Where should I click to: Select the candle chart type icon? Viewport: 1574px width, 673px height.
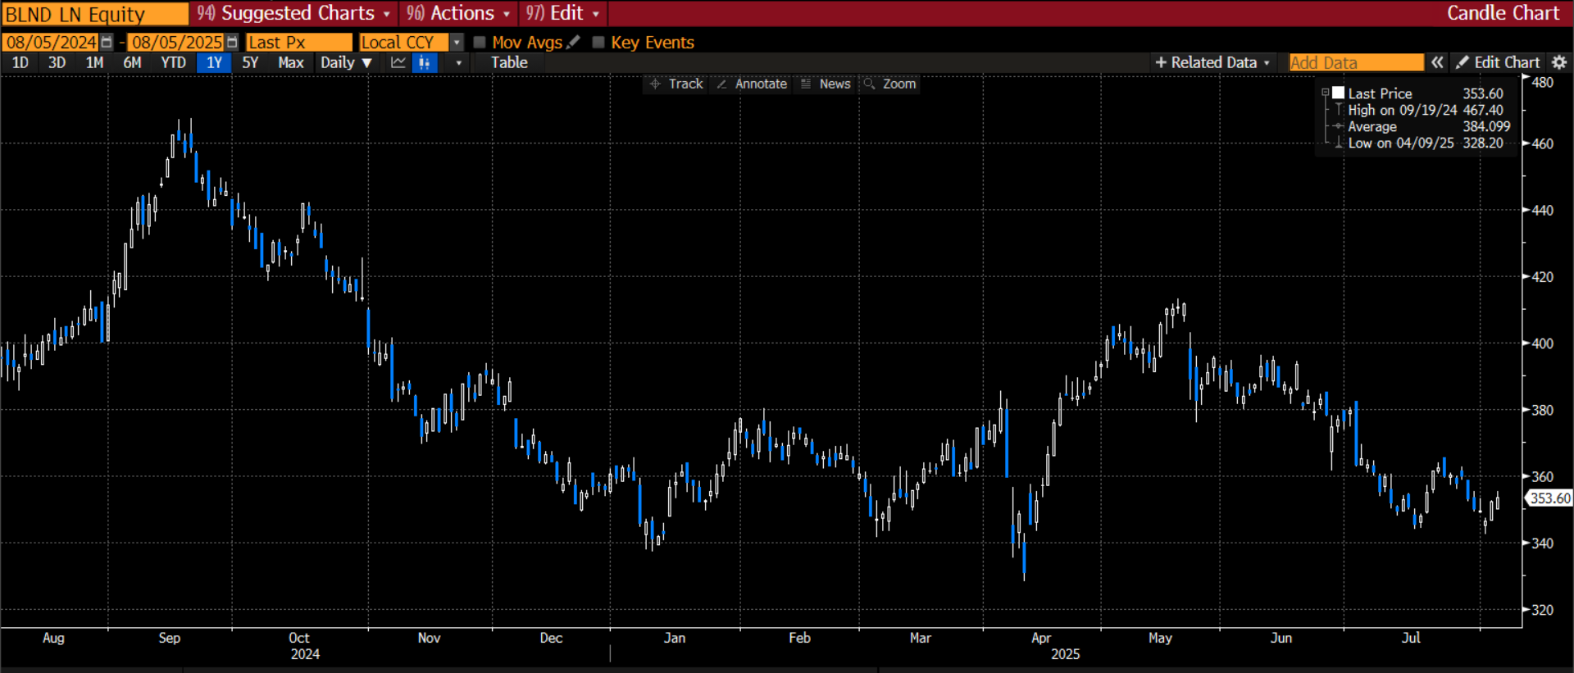click(x=424, y=62)
